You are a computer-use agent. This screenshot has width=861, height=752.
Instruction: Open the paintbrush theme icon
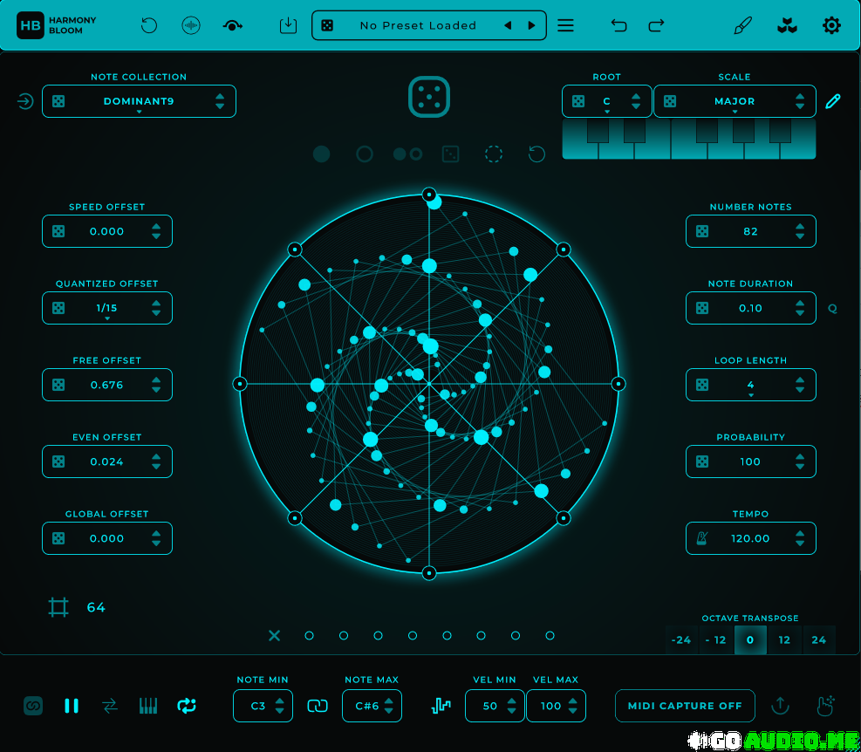(x=742, y=25)
